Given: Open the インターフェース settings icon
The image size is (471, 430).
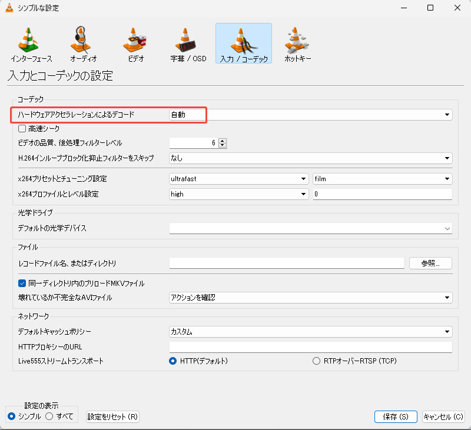Looking at the screenshot, I should (x=28, y=42).
